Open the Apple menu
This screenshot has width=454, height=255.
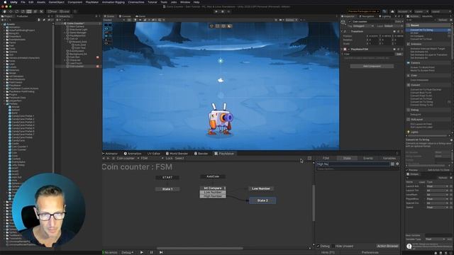click(5, 2)
